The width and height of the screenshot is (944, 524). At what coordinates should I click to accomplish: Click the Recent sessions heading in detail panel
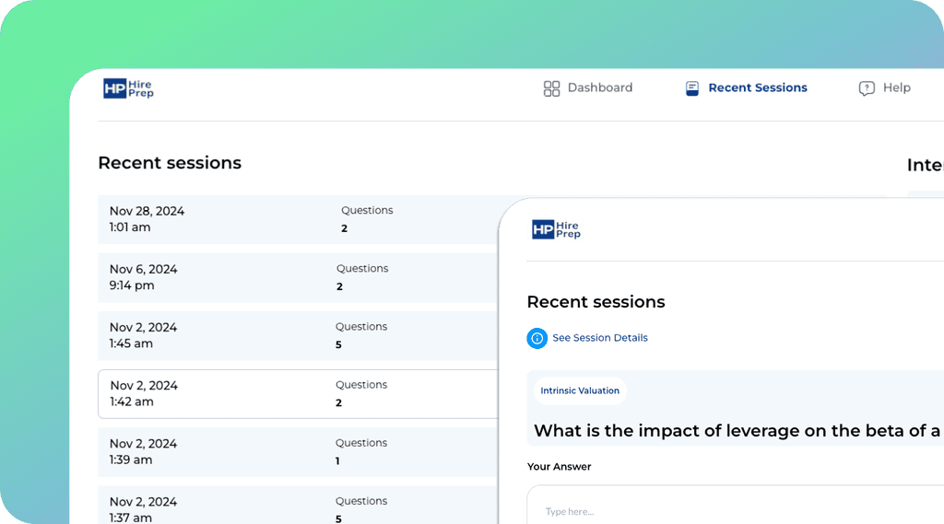[596, 302]
